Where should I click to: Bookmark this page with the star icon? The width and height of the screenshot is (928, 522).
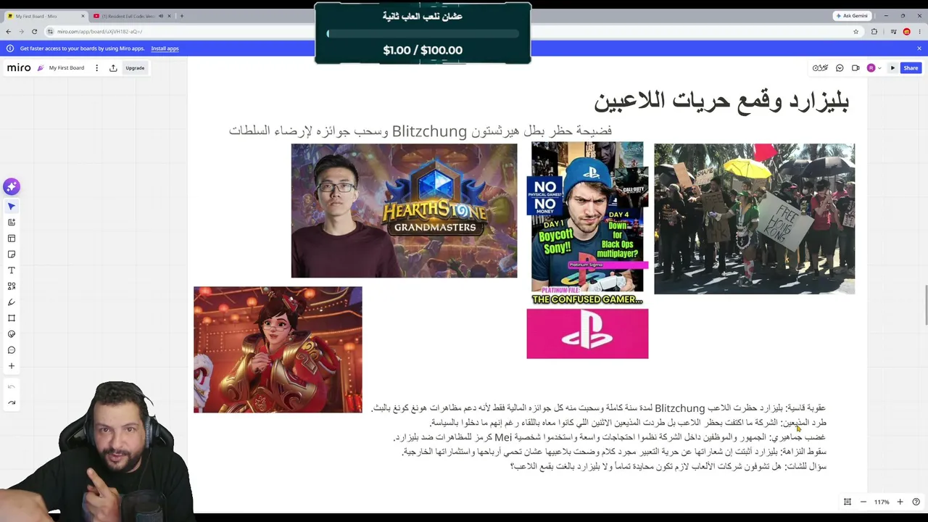click(855, 32)
